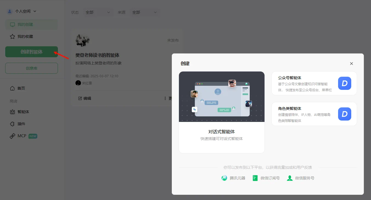This screenshot has height=200, width=371.
Task: Open 我的创建 in sidebar
Action: point(32,24)
